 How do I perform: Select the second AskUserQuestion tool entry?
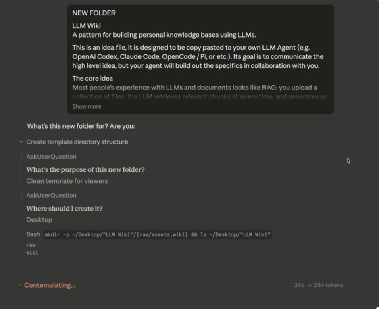(51, 195)
